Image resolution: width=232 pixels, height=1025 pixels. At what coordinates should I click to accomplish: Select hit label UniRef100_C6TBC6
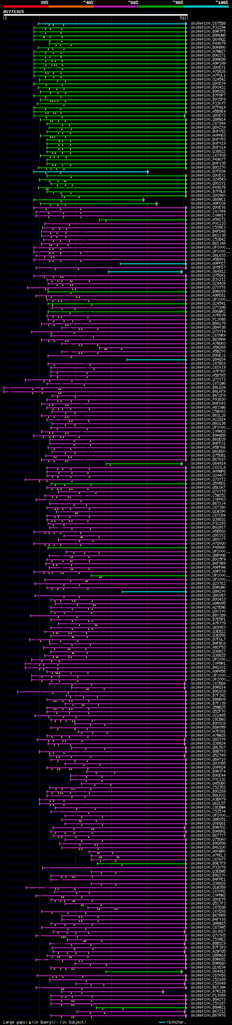208,364
